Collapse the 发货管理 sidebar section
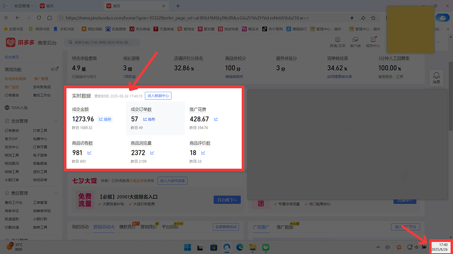The width and height of the screenshot is (453, 254). [x=56, y=121]
